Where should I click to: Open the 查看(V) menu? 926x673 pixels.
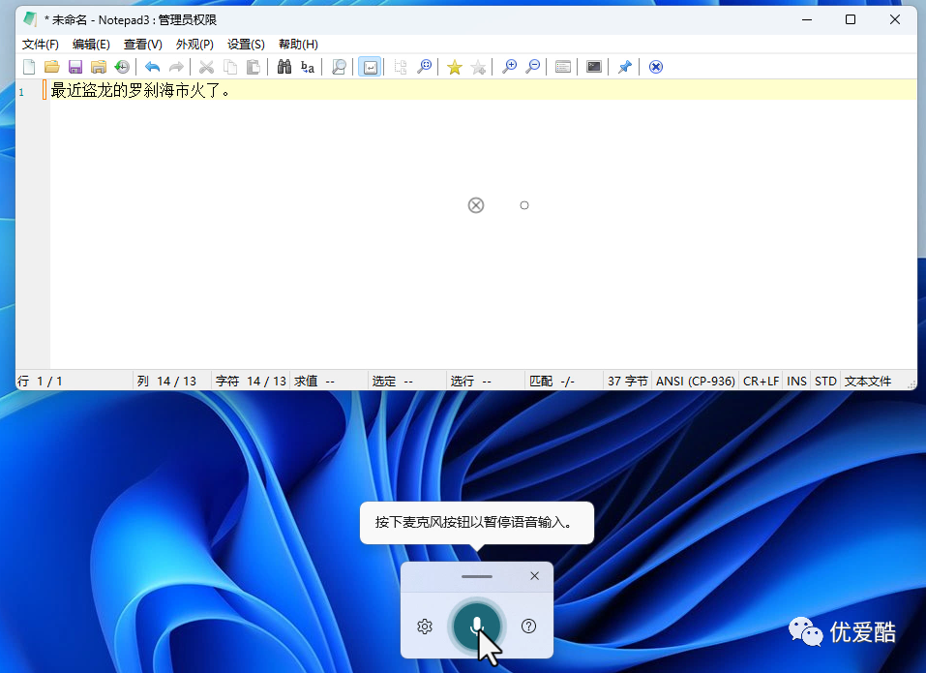coord(143,45)
